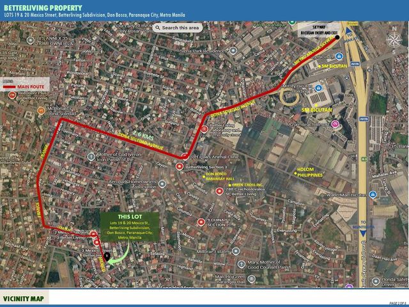Viewport: 409px width, 307px height.
Task: Select the yellow SM BICUTAN label near building
Action: point(317,110)
